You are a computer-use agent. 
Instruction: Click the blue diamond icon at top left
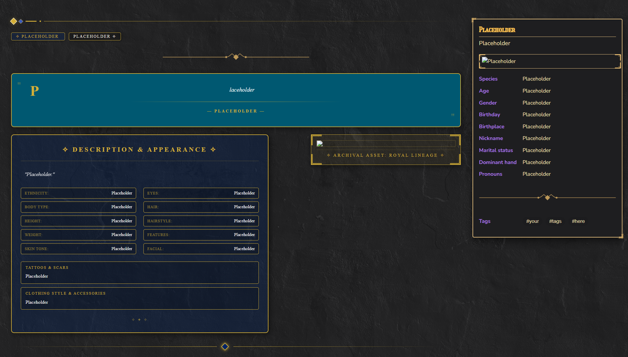coord(20,21)
